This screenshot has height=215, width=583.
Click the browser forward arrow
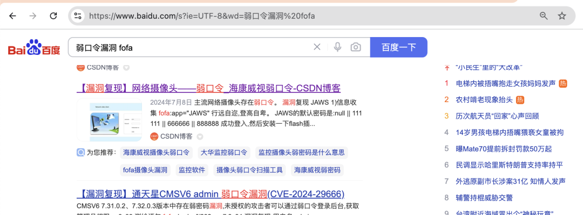(x=33, y=16)
